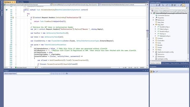This screenshot has width=190, height=107.
Task: Switch to the Git Changes tab
Action: pyautogui.click(x=166, y=63)
